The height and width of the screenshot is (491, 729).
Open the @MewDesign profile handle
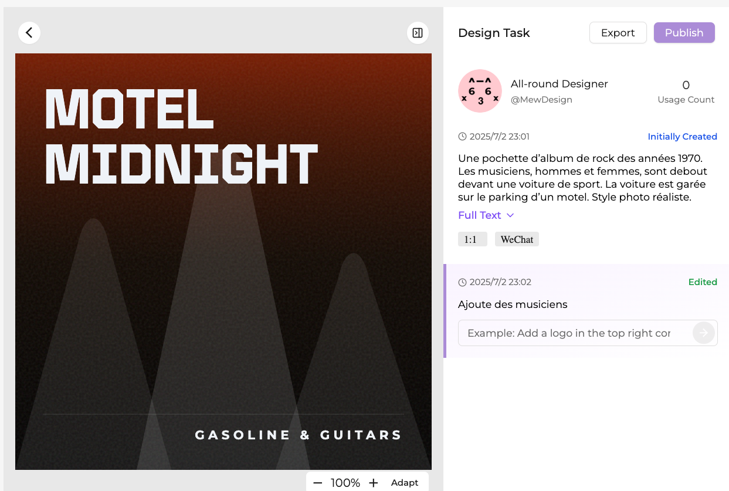tap(541, 100)
